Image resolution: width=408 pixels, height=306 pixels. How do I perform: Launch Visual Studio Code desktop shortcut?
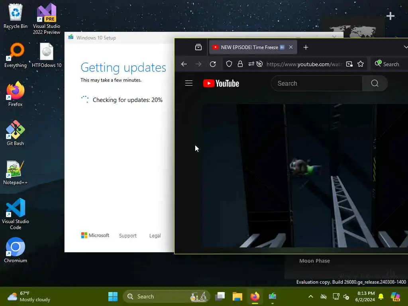pos(16,214)
